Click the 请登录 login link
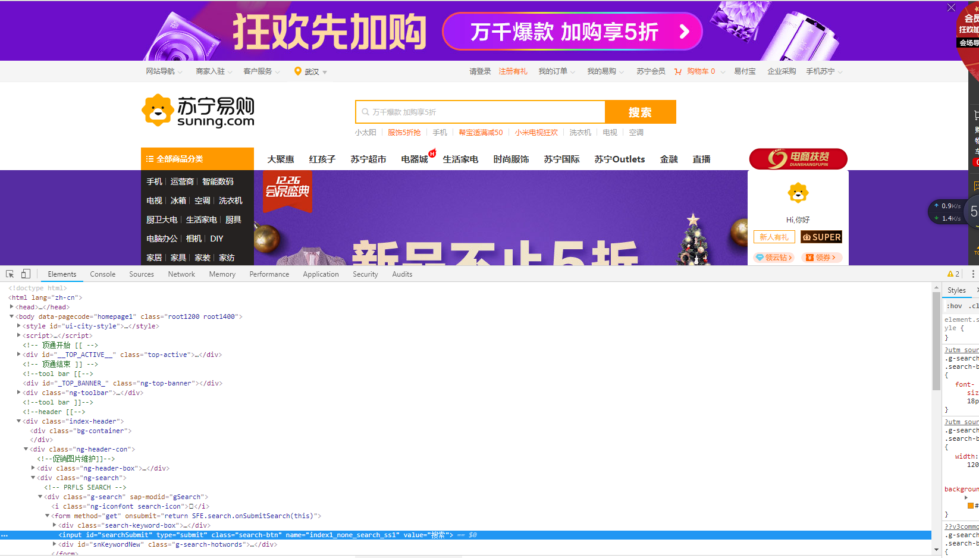Viewport: 979px width, 558px height. [480, 71]
